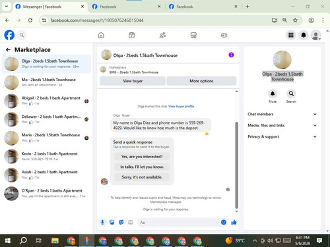This screenshot has height=247, width=330.
Task: Click Olga's avatar in right info panel
Action: coord(282,60)
